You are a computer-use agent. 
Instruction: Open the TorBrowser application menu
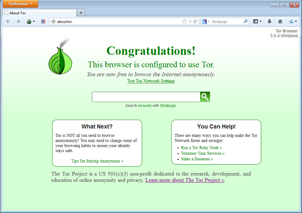[x=20, y=4]
